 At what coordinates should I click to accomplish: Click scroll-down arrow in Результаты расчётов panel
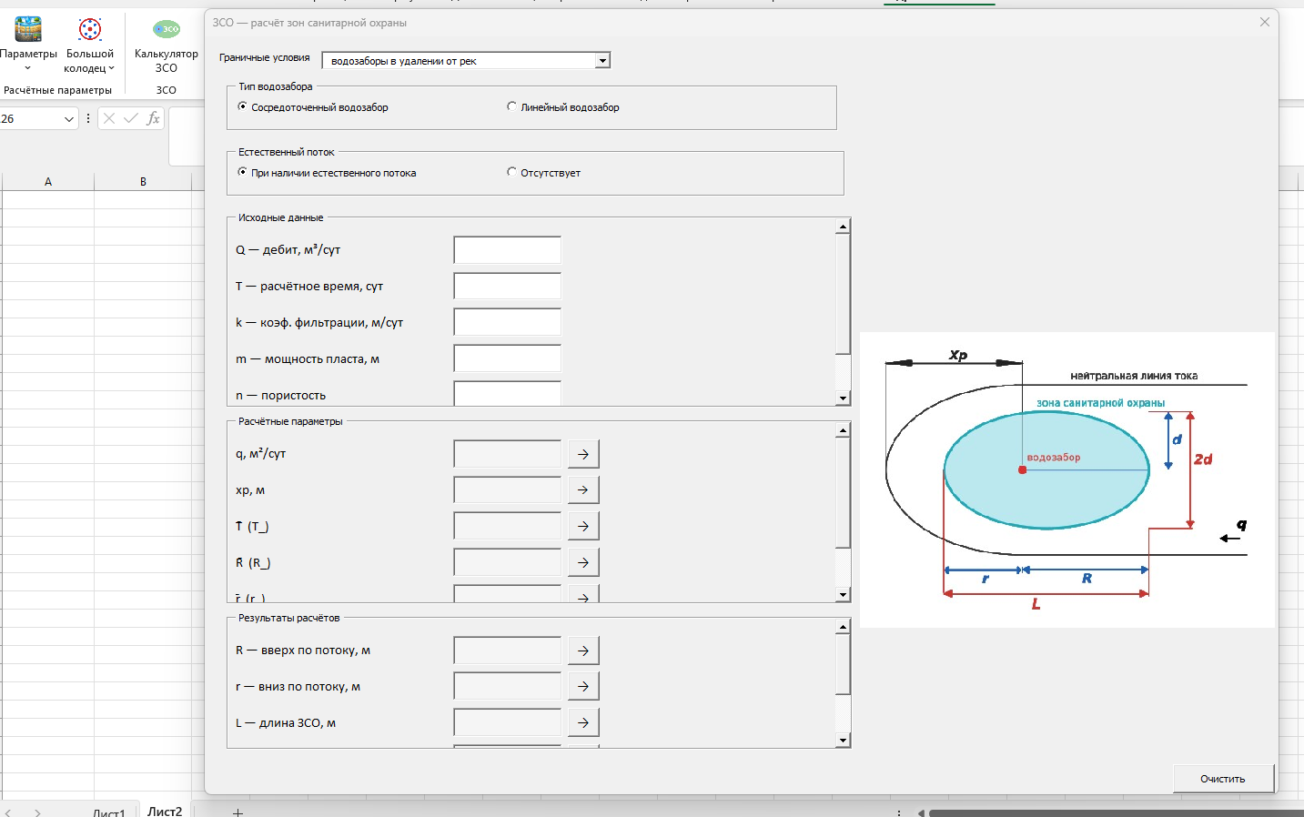[x=843, y=740]
